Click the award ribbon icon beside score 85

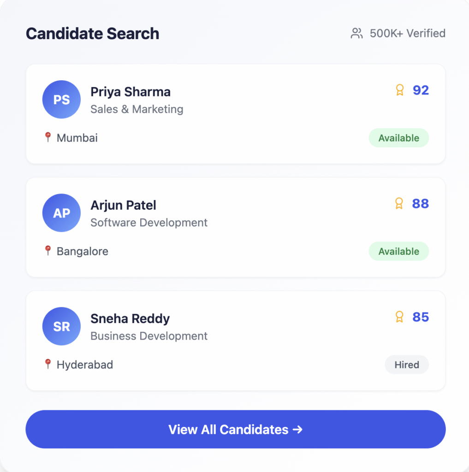pos(400,317)
